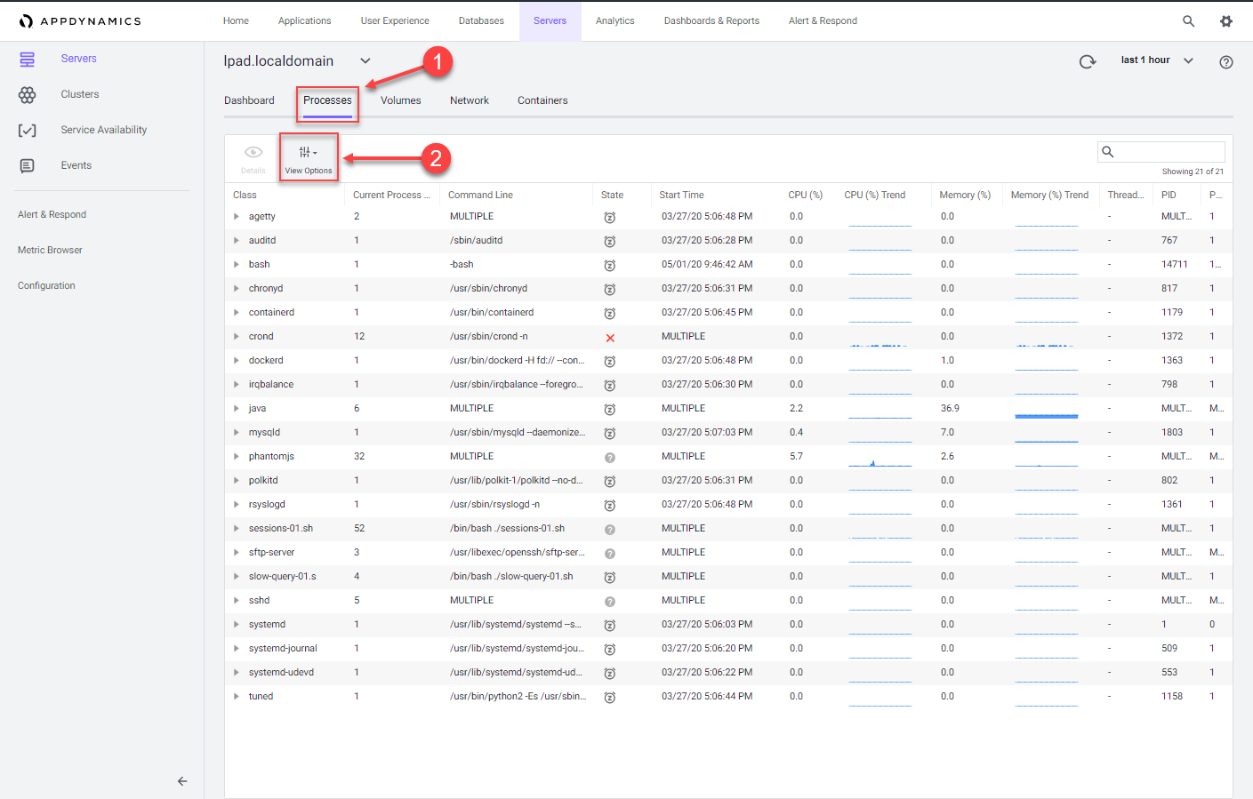Expand the tuned process row
This screenshot has height=799, width=1253.
coord(237,697)
